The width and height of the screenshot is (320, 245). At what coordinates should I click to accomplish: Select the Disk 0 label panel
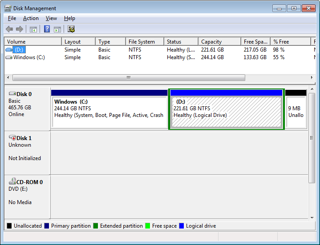[x=27, y=109]
